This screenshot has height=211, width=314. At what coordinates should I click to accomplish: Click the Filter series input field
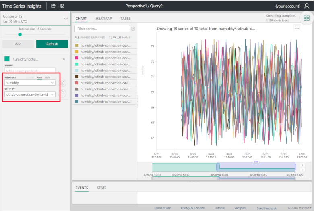point(102,29)
